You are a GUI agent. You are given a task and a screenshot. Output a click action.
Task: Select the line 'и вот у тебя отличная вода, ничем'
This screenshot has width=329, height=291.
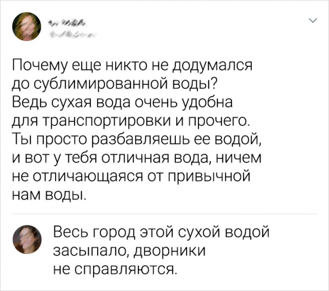point(137,159)
